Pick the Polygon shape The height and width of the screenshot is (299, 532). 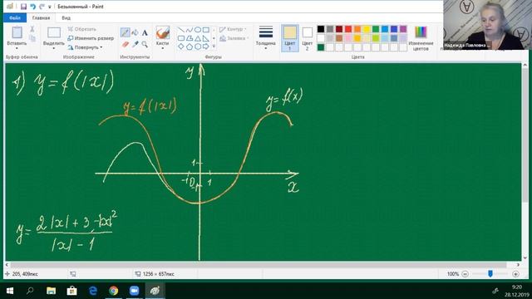click(x=190, y=38)
